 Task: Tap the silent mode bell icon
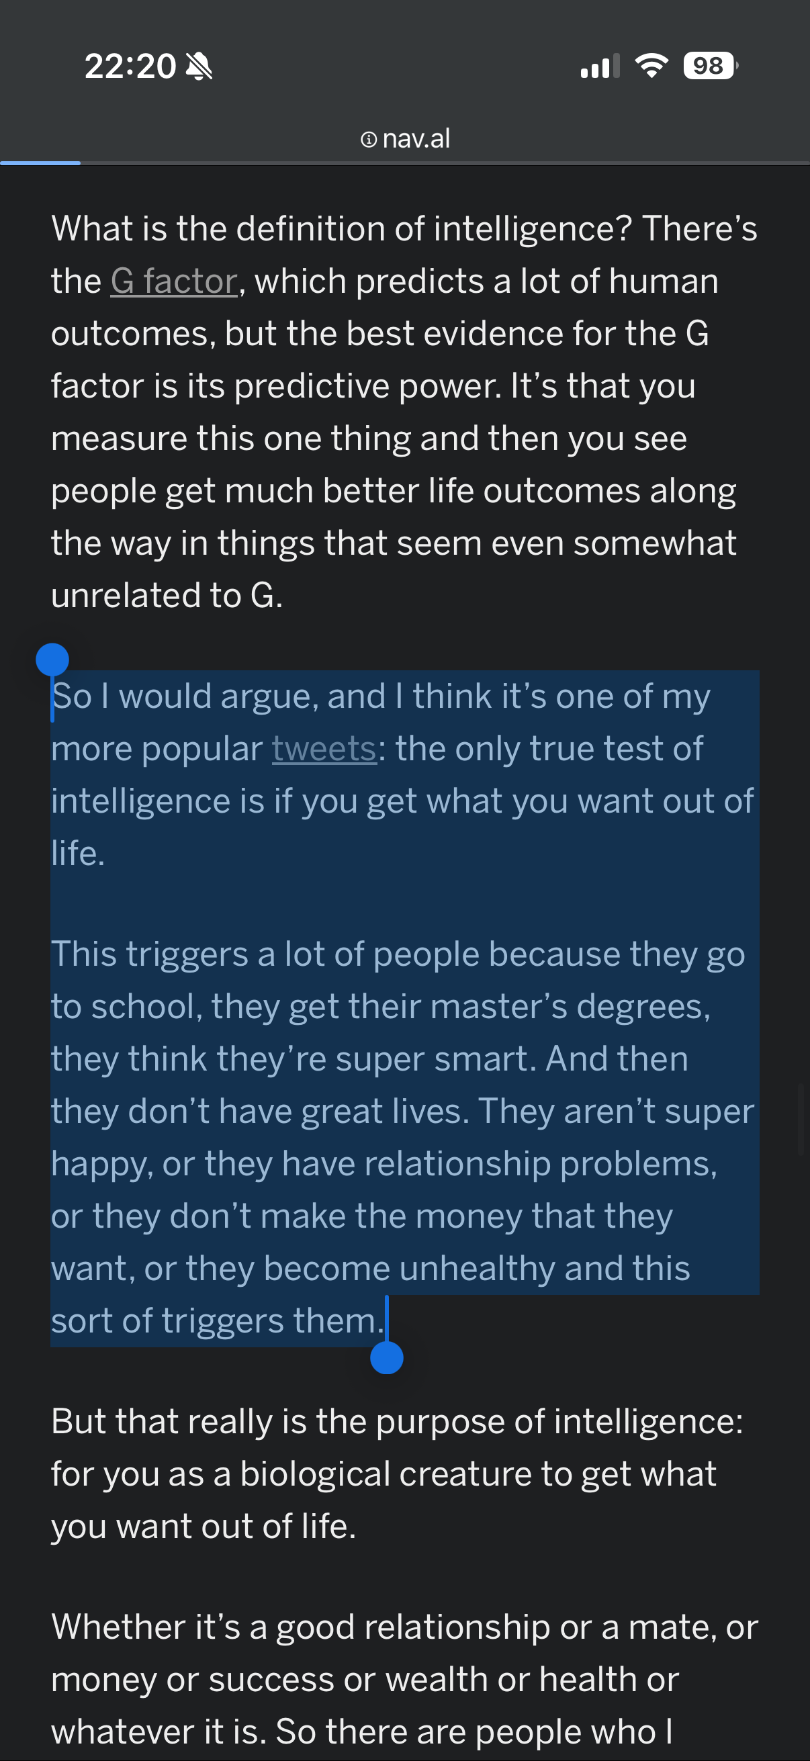199,66
